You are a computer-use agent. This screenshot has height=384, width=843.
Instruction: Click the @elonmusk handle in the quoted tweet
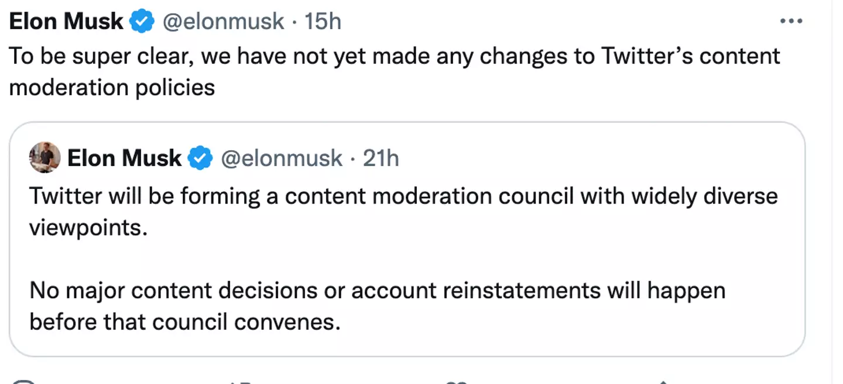click(281, 158)
